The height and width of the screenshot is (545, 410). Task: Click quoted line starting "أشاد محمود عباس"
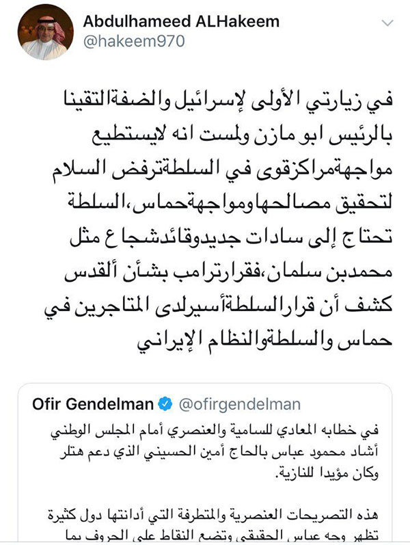point(205,450)
